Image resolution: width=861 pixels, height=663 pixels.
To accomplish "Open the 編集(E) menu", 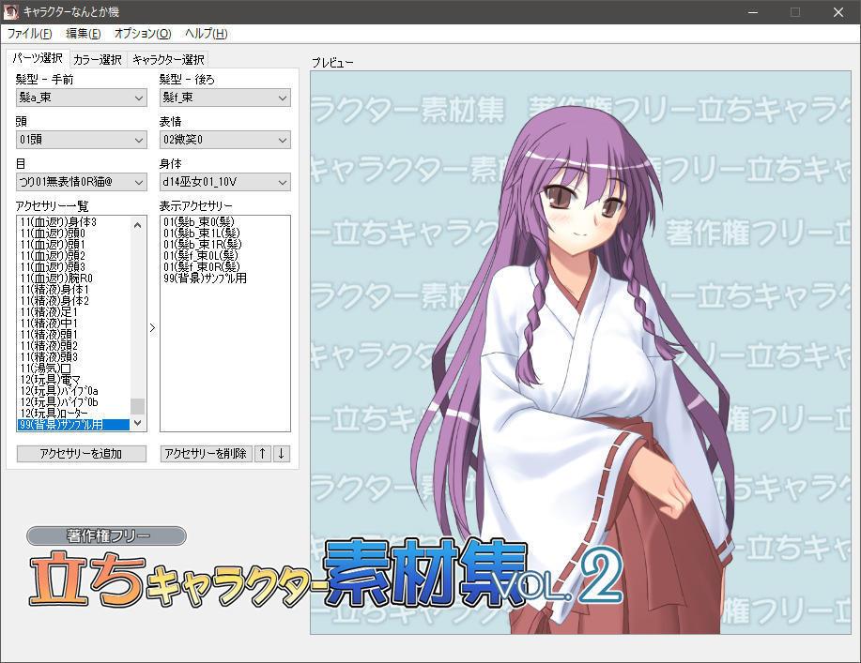I will click(84, 34).
